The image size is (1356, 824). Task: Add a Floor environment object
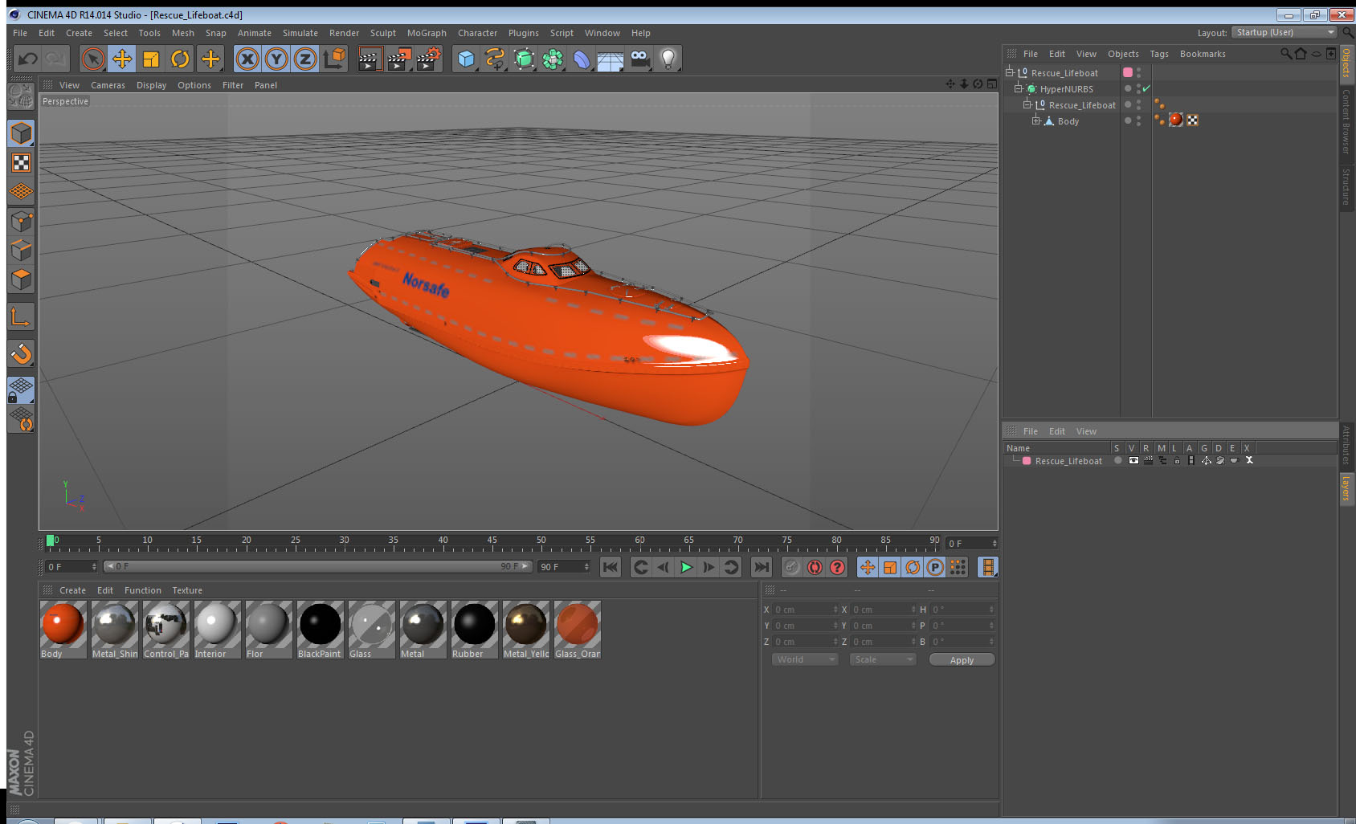[x=611, y=59]
